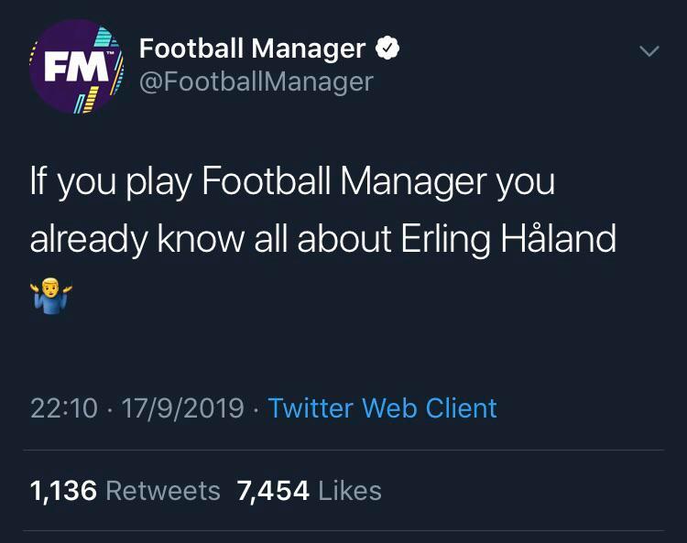Click the word 'about' in tweet text
Screen dimensions: 687x543
344,239
